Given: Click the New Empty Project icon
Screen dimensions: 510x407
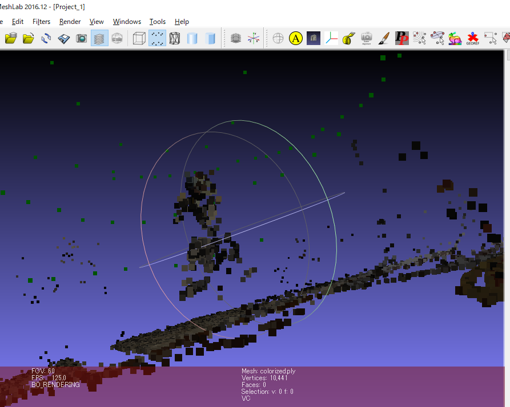Looking at the screenshot, I should click(11, 38).
